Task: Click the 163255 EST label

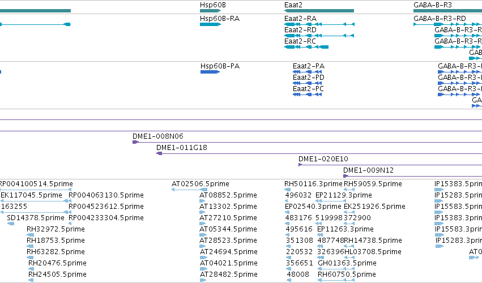Action: (14, 207)
